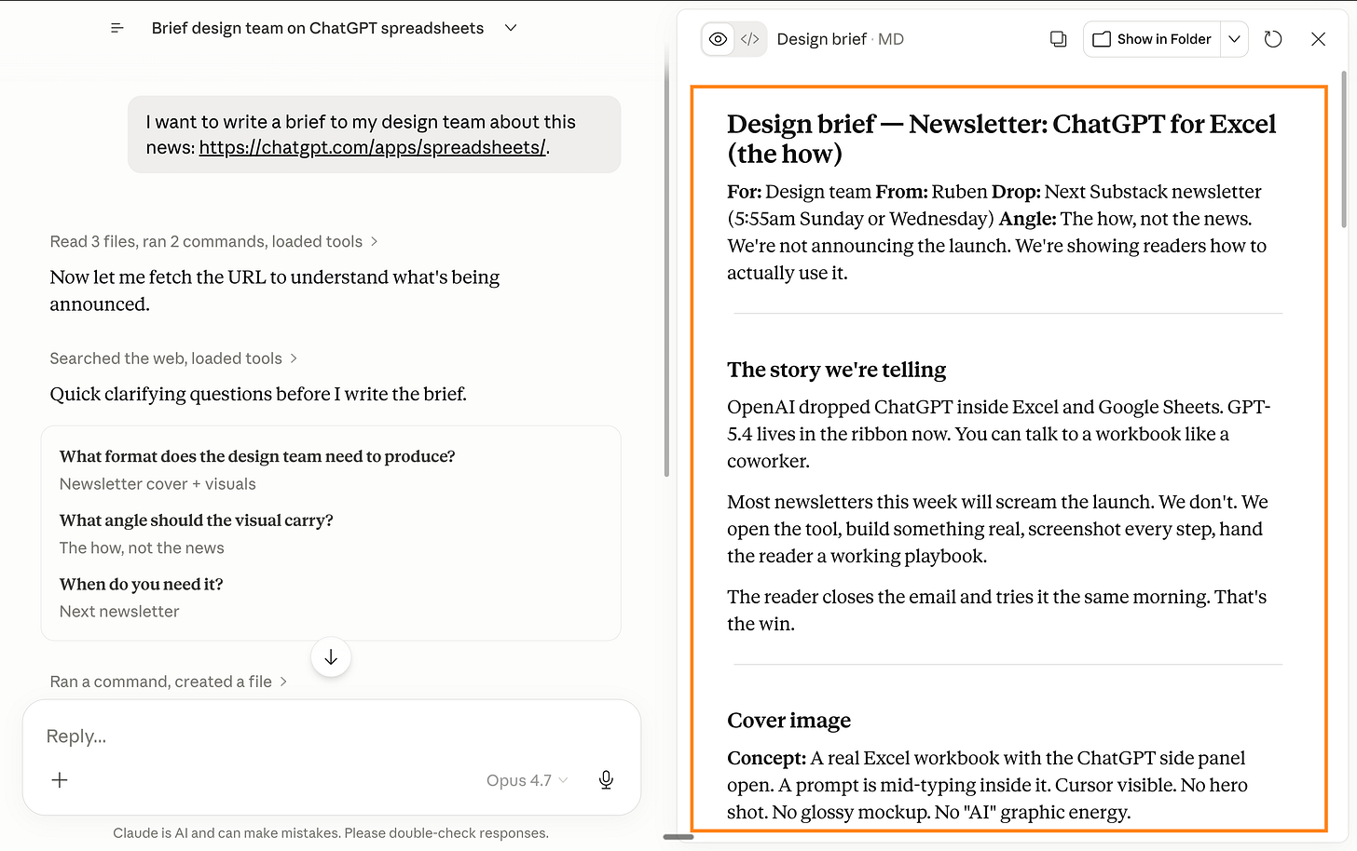Close the Design brief panel
Screen dimensions: 1357x851
click(1318, 39)
